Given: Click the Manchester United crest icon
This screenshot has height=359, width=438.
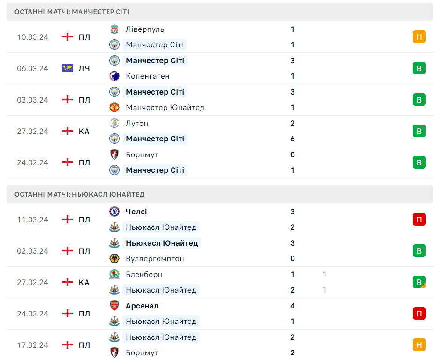Looking at the screenshot, I should coord(115,107).
